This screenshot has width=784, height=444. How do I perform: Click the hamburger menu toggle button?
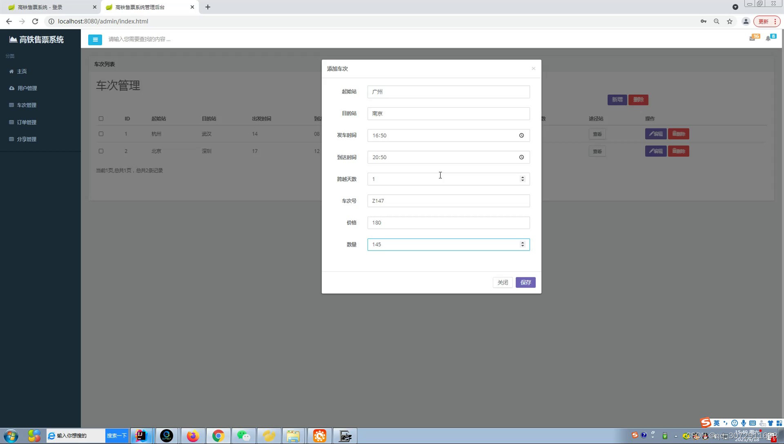[x=95, y=40]
